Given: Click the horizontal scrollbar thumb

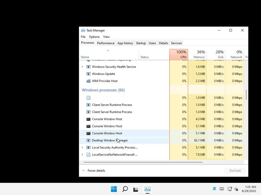Looking at the screenshot, I should point(143,162).
